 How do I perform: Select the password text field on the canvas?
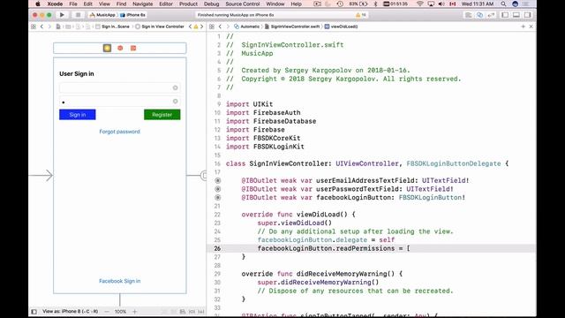(120, 102)
